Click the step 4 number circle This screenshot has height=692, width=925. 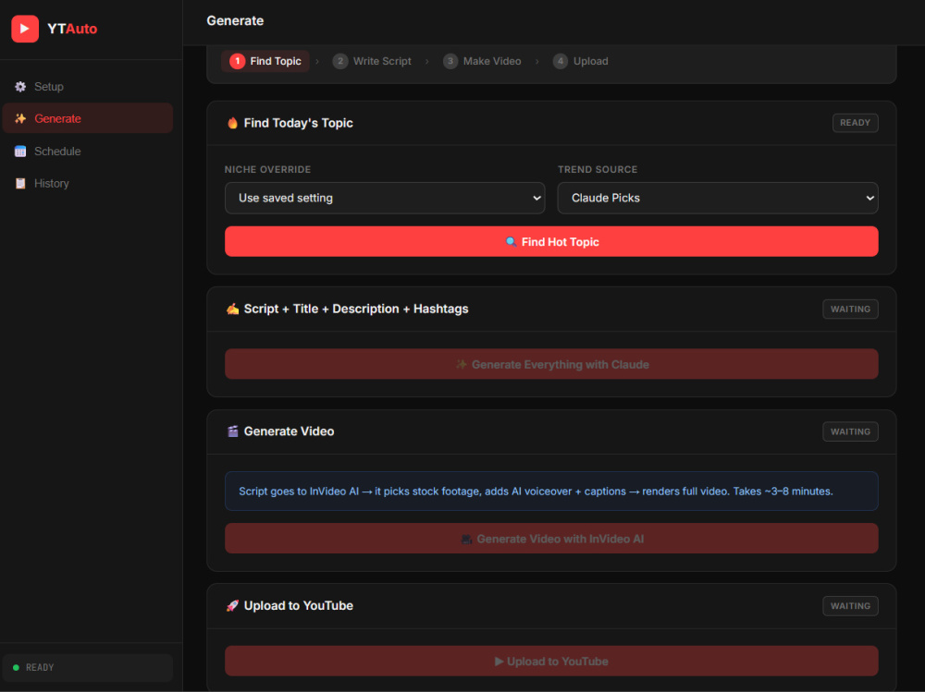[561, 61]
